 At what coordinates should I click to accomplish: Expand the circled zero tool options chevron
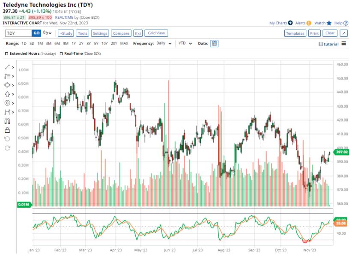point(13,103)
